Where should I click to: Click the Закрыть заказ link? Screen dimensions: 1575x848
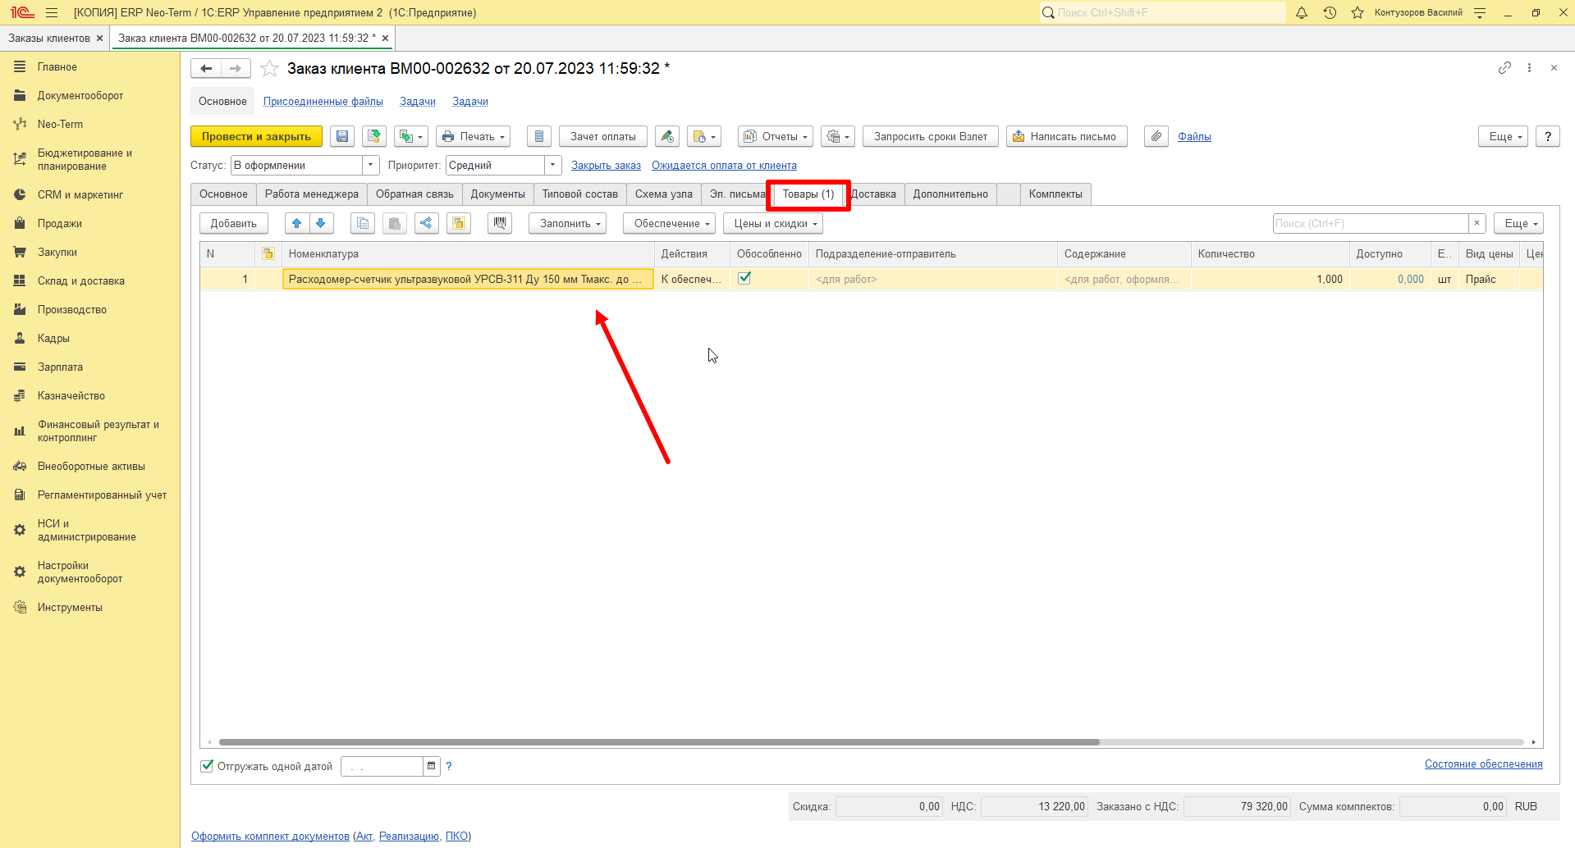click(x=606, y=166)
